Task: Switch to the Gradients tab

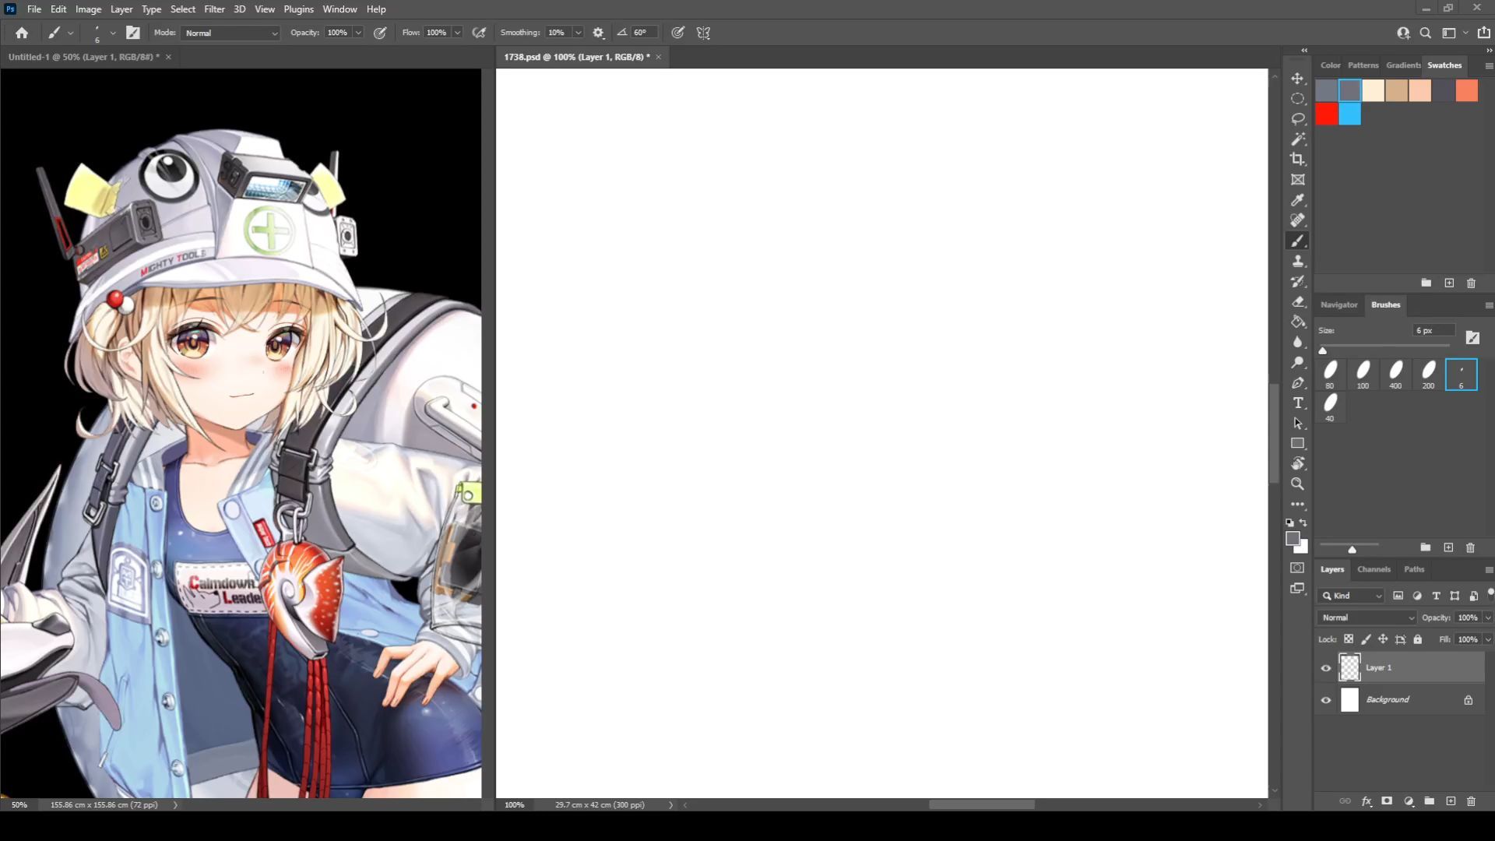Action: tap(1403, 65)
